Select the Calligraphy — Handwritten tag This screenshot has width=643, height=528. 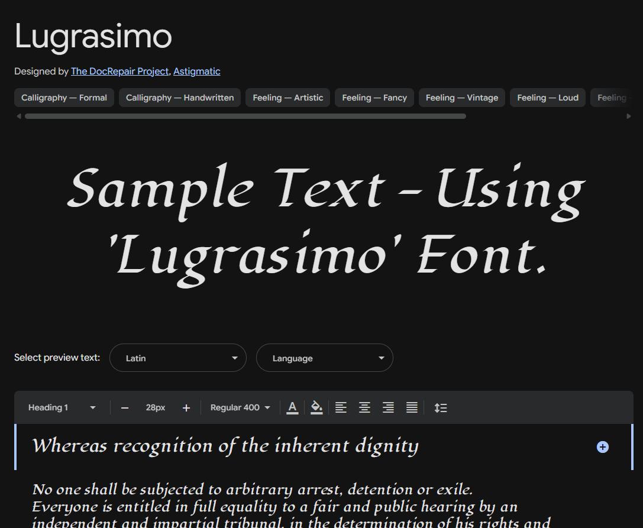pyautogui.click(x=180, y=98)
